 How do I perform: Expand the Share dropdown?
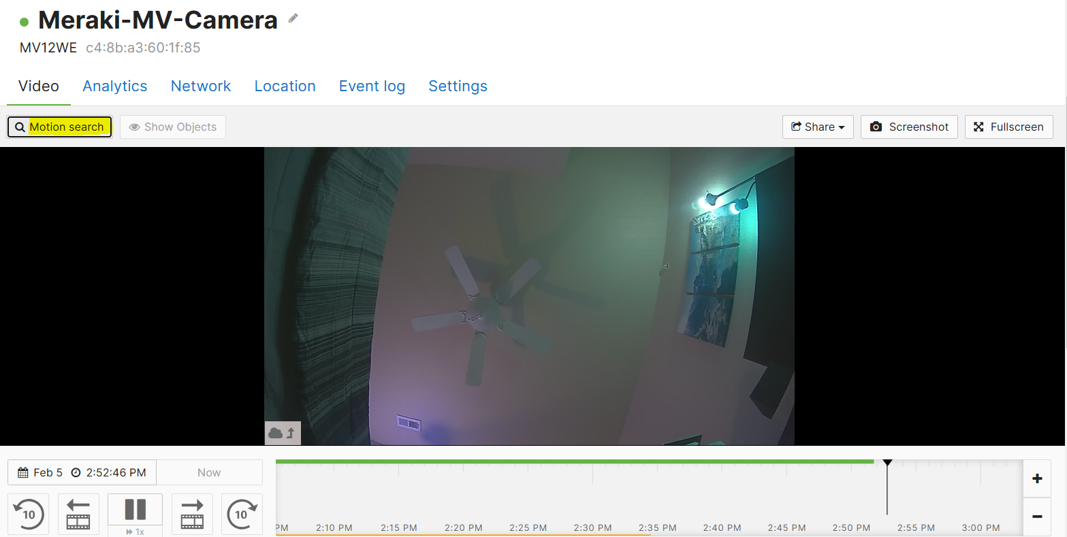point(818,127)
